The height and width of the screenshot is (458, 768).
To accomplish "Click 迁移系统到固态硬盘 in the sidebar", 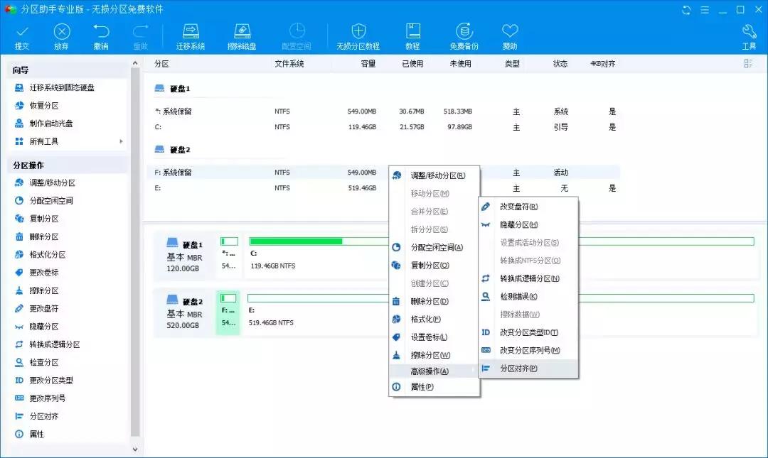I will 61,88.
